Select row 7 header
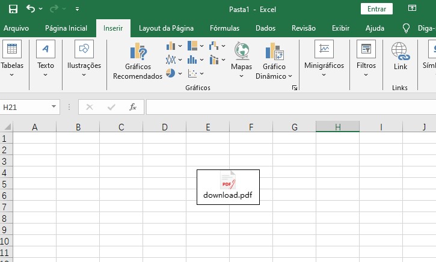 click(6, 207)
